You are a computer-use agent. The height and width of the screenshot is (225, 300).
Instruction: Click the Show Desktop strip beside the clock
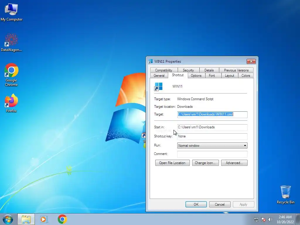click(298, 219)
